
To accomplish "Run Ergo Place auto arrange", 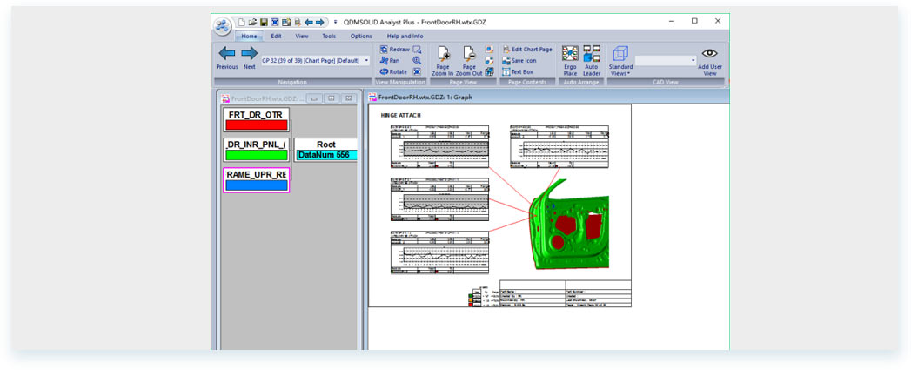I will tap(570, 60).
